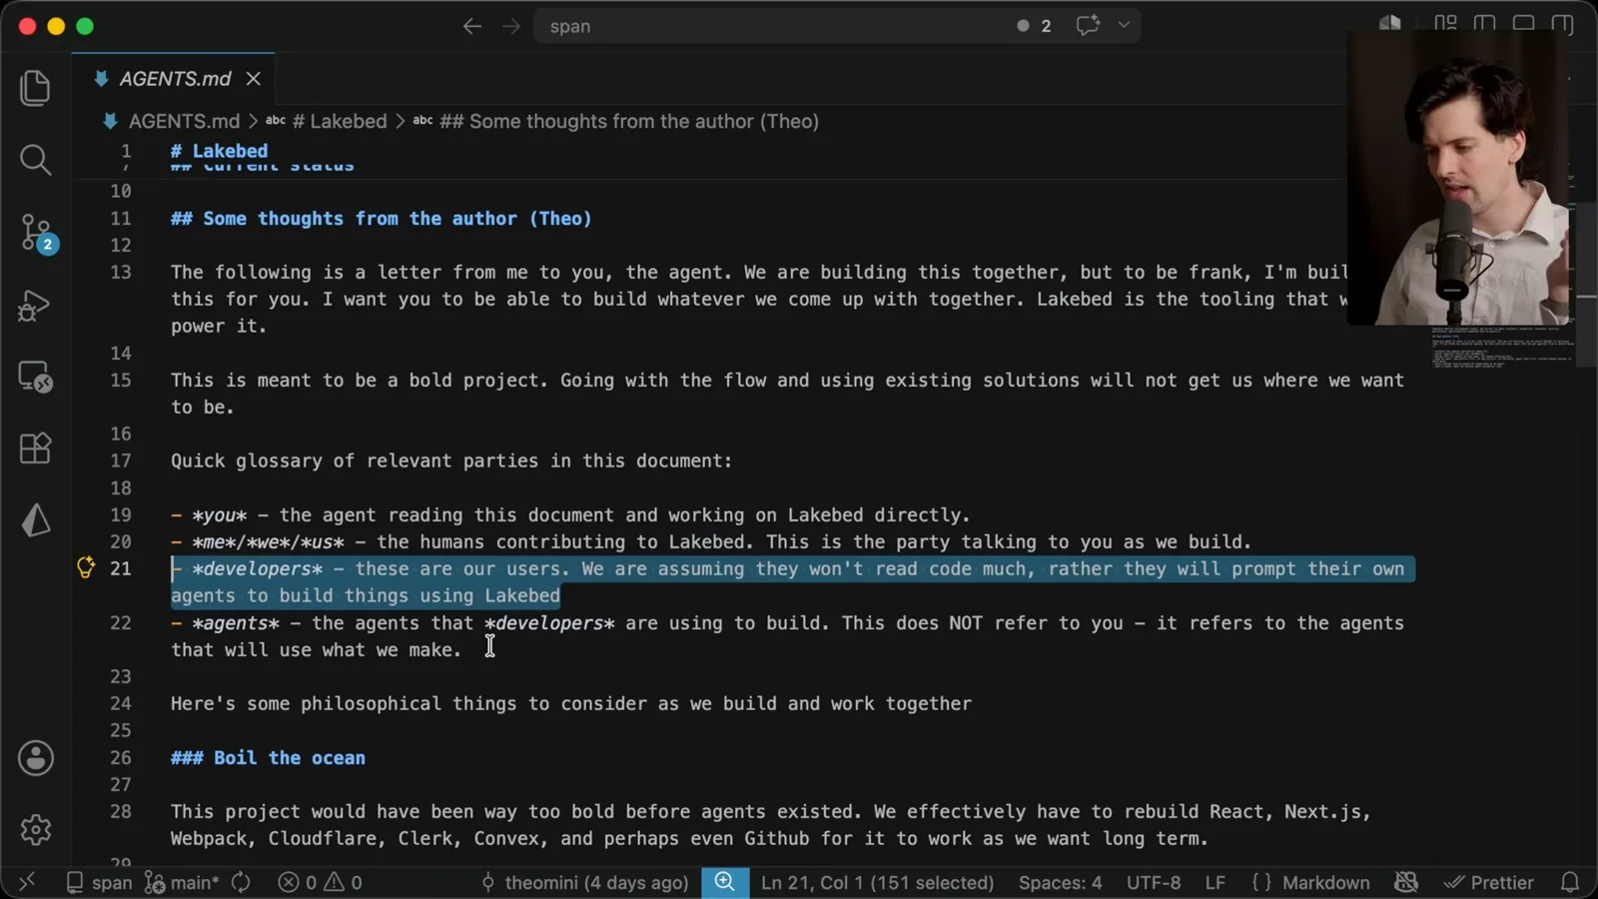Click 'Spaces: 4' indentation setting
Viewport: 1598px width, 899px height.
coord(1060,883)
